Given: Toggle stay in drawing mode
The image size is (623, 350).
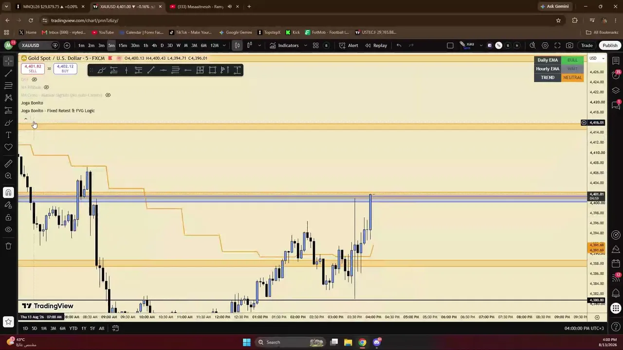Looking at the screenshot, I should tap(8, 205).
